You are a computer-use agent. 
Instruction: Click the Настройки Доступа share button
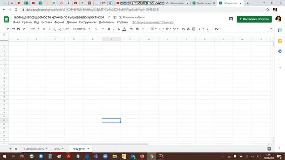pyautogui.click(x=254, y=19)
